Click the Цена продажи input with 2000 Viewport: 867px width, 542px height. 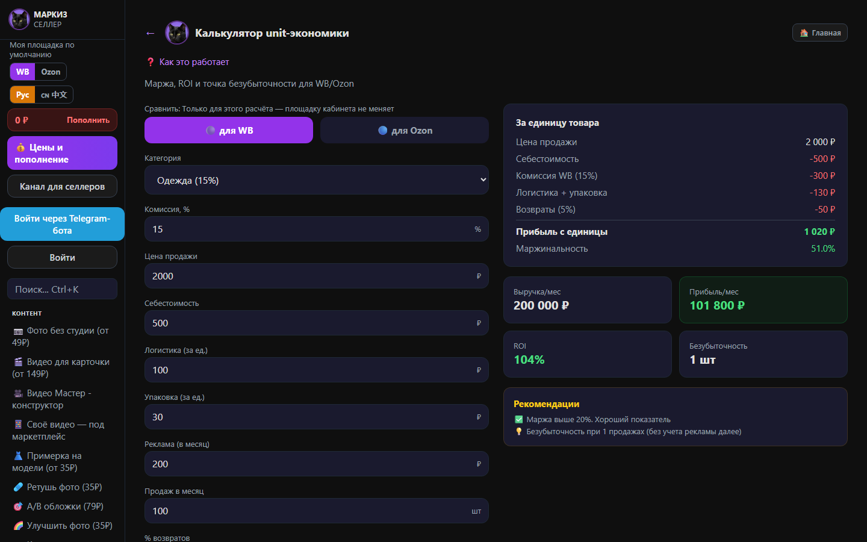point(317,276)
